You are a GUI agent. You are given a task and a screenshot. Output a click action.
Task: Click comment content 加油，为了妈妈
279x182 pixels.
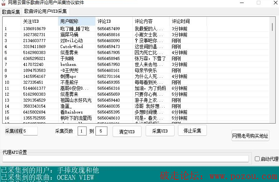[x=150, y=88]
